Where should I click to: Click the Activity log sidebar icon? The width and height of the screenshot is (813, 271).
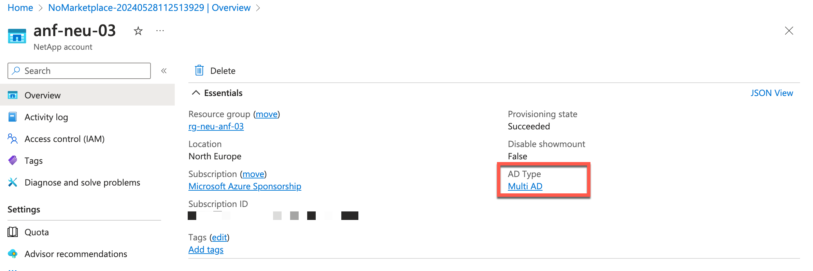point(13,117)
